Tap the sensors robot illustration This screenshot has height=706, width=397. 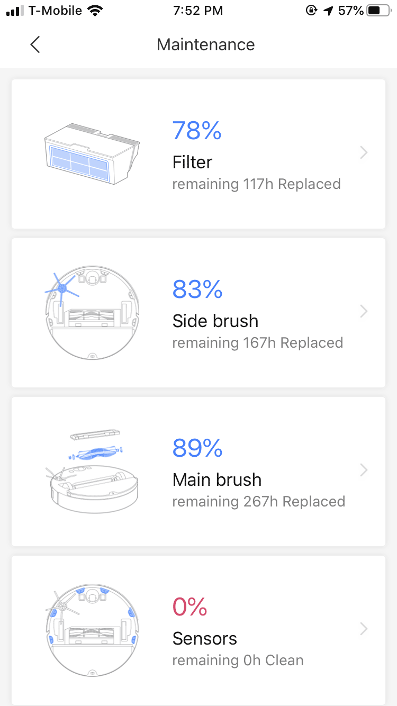point(92,630)
